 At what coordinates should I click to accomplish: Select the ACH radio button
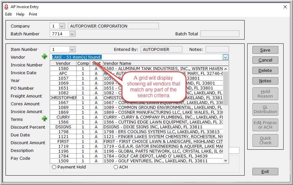[116, 167]
